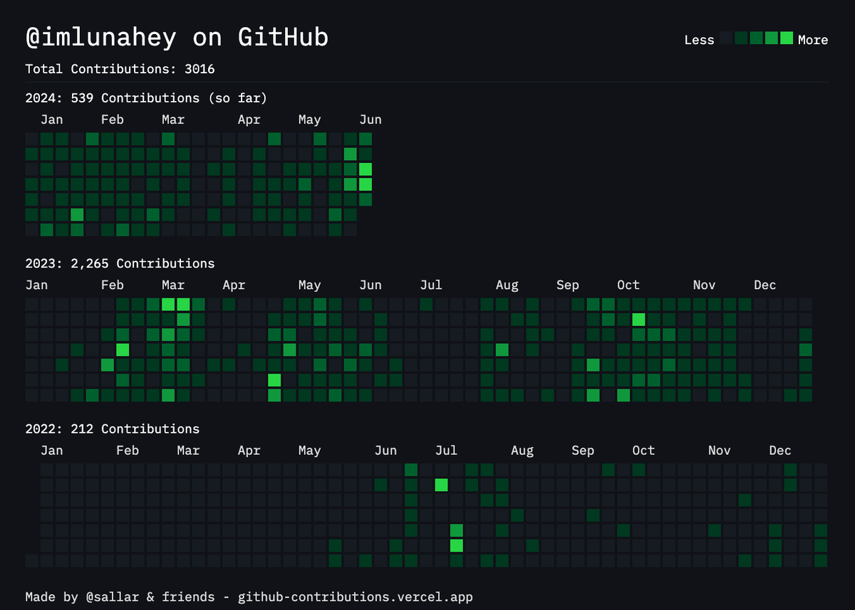This screenshot has width=855, height=610.
Task: Click the Mar label in the 2023 chart
Action: [173, 285]
